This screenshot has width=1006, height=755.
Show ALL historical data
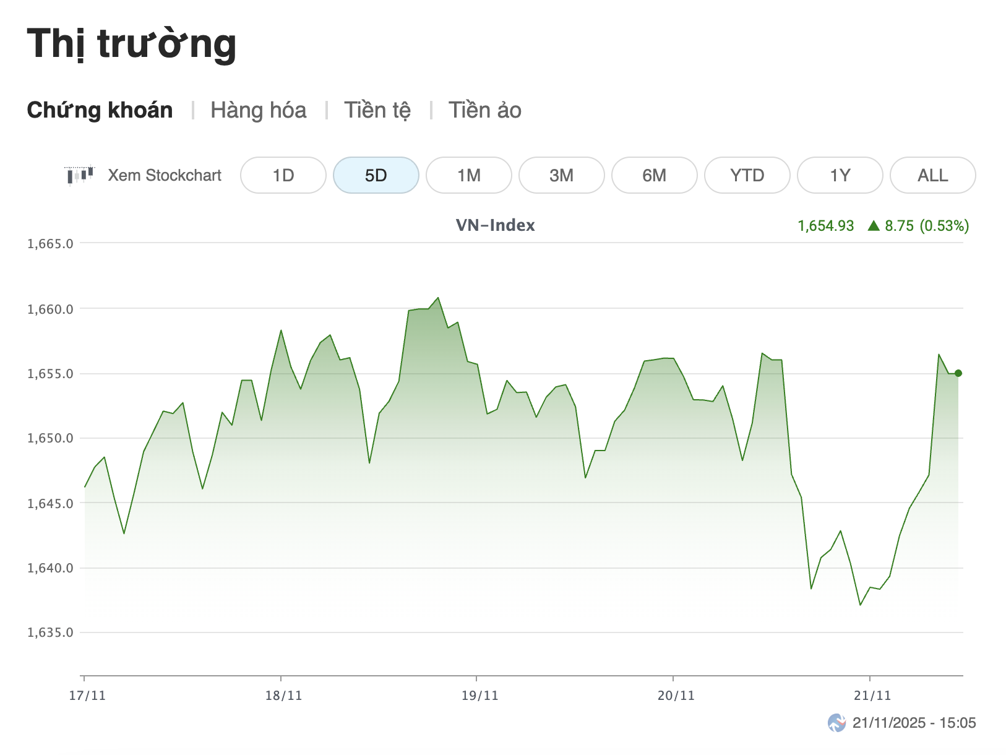point(932,176)
